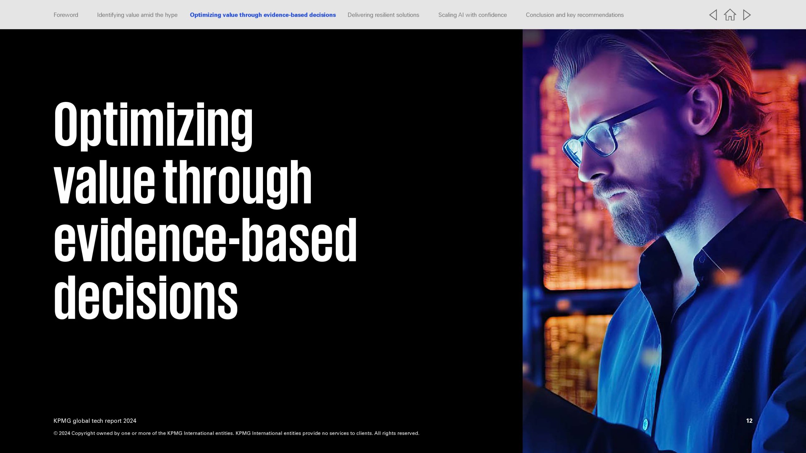
Task: Click the word Optimizing in the large heading
Action: coord(153,124)
